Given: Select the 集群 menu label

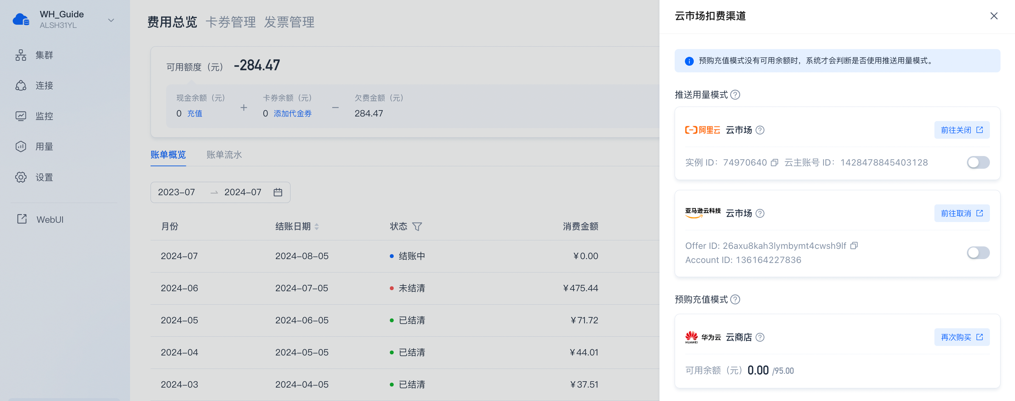Looking at the screenshot, I should coord(44,55).
